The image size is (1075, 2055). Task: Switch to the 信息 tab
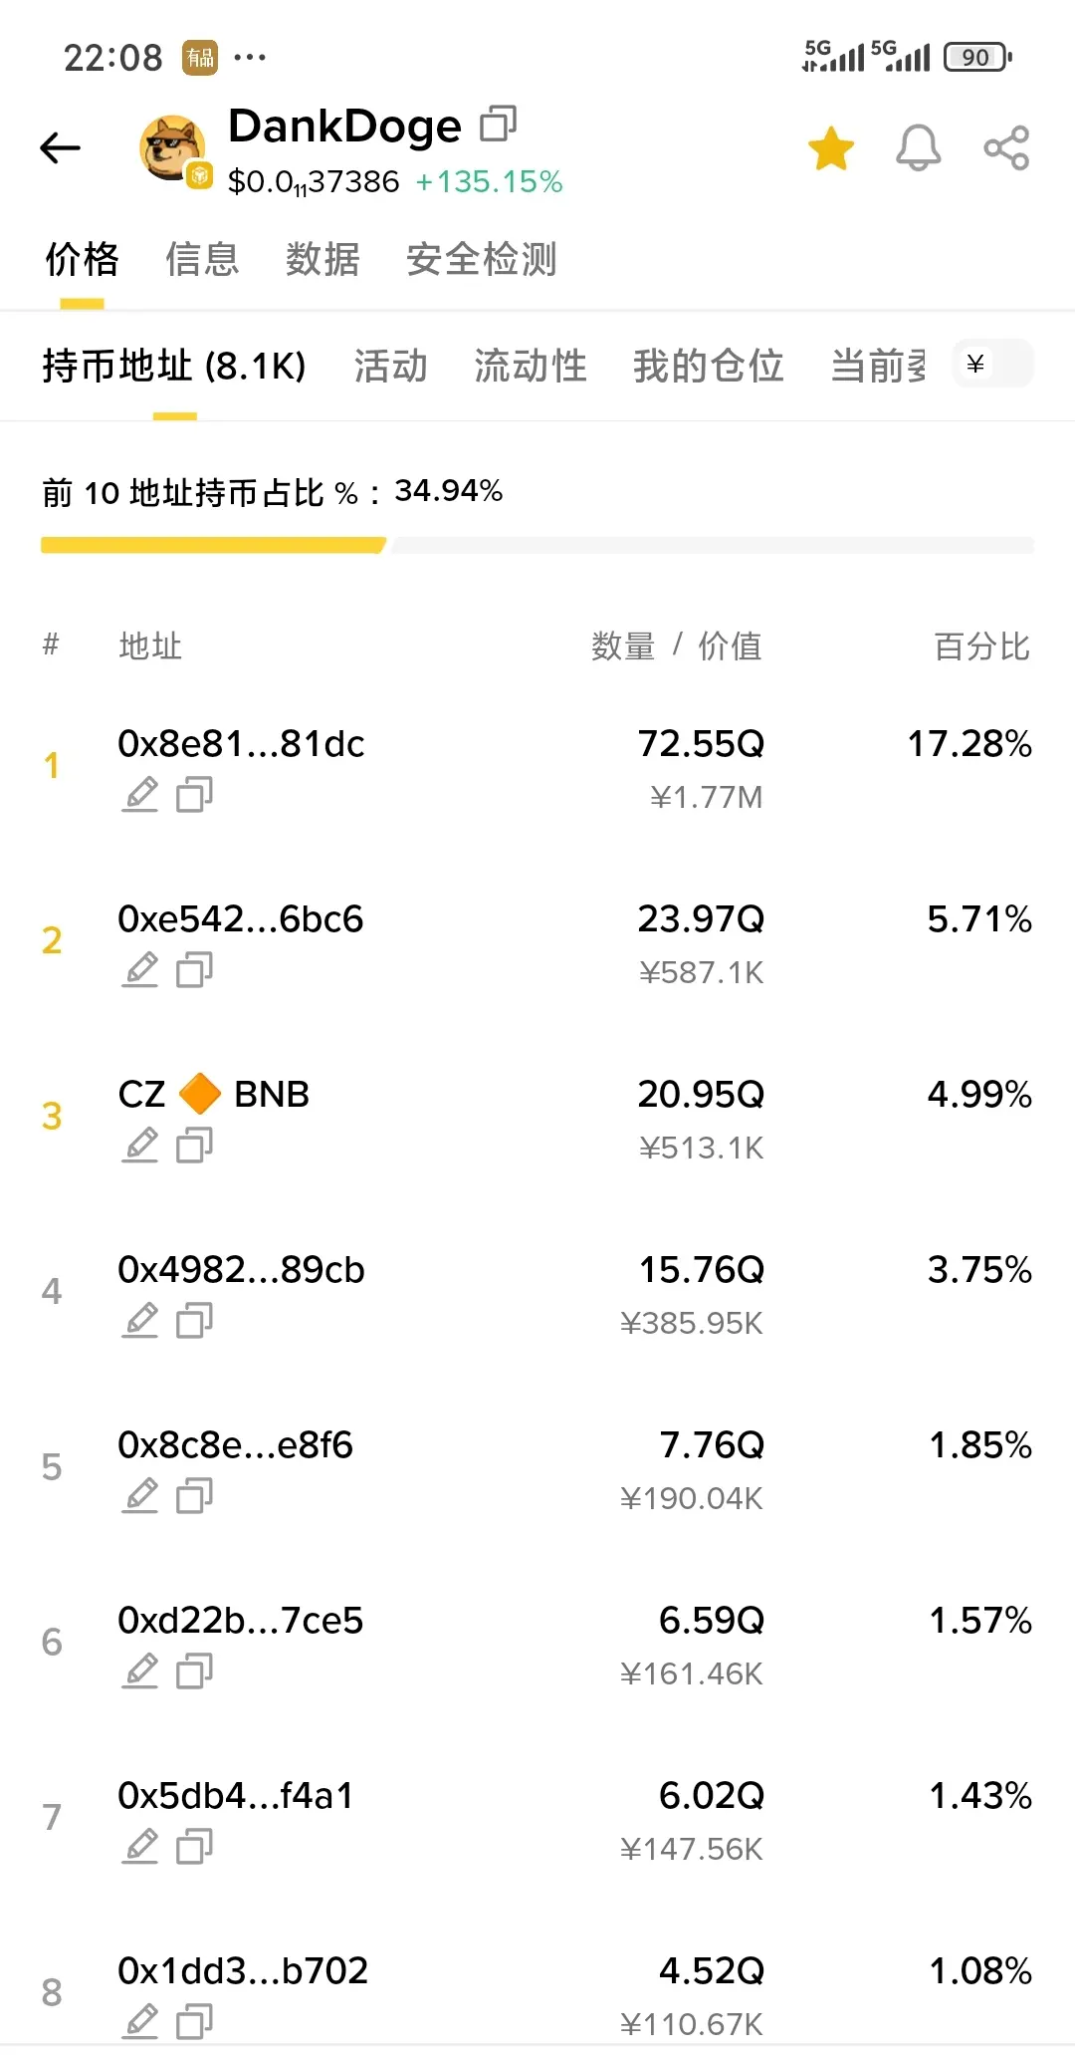(202, 259)
